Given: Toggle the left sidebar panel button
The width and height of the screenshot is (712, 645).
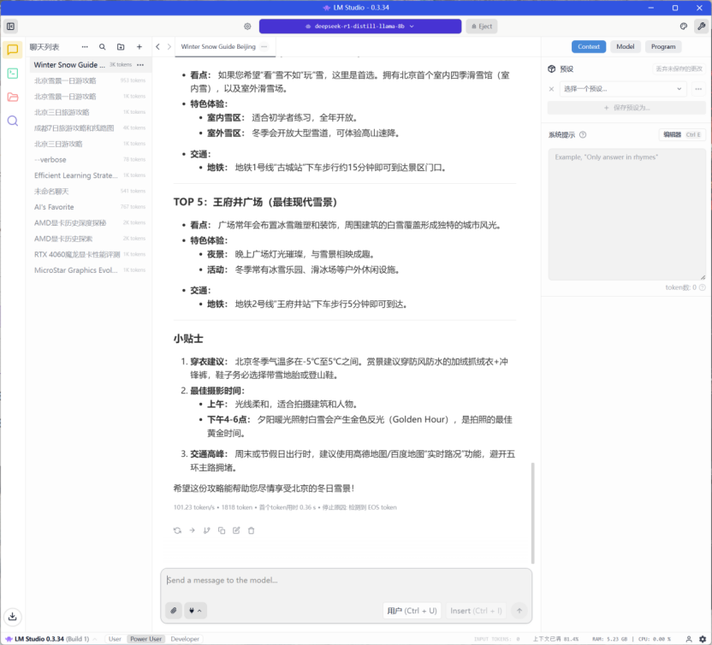Looking at the screenshot, I should 10,27.
